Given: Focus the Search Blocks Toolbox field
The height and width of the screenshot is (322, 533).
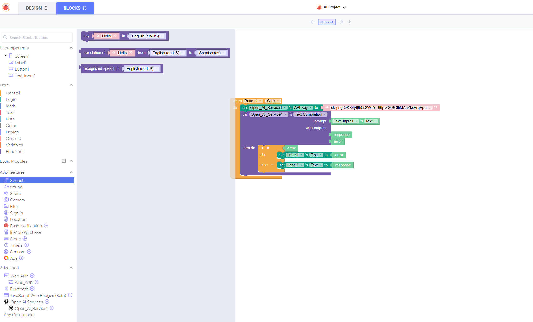Looking at the screenshot, I should tap(37, 38).
